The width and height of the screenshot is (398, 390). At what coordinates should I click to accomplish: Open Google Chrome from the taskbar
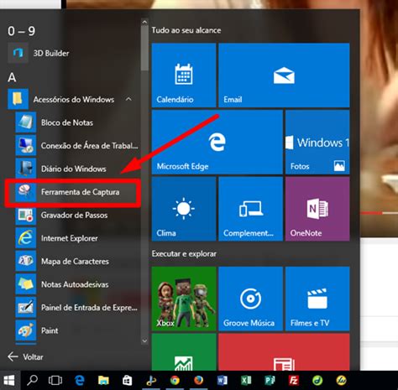pyautogui.click(x=175, y=381)
